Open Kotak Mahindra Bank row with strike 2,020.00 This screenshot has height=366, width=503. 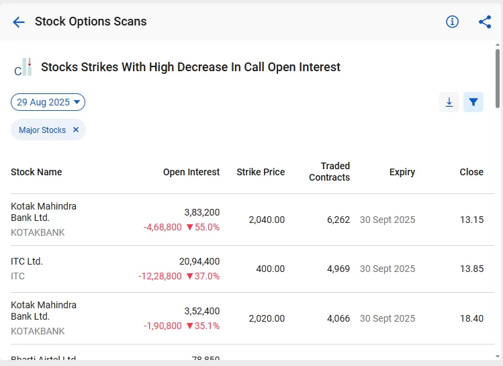253,318
